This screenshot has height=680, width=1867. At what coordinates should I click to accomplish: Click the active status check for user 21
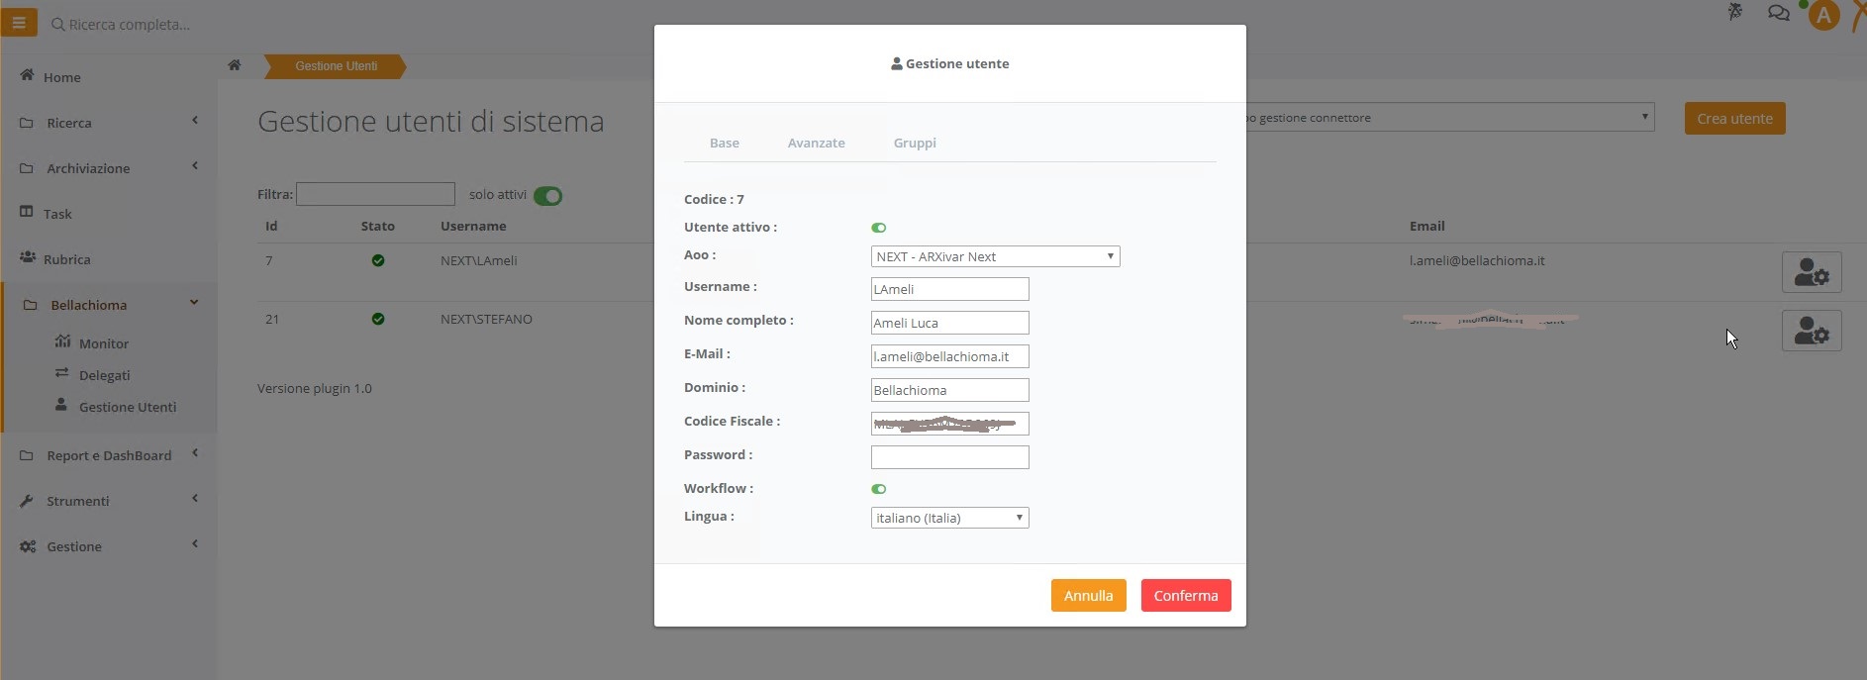(378, 319)
